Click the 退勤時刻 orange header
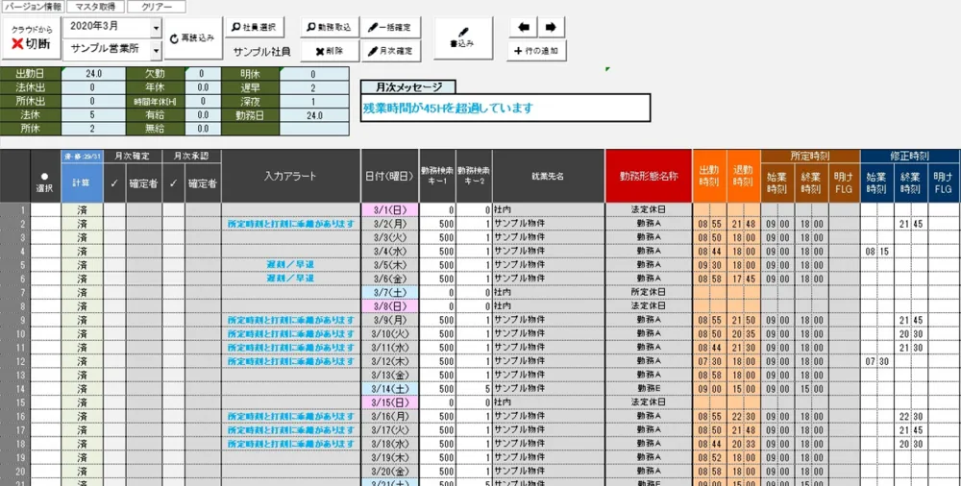961x486 pixels. pyautogui.click(x=744, y=176)
